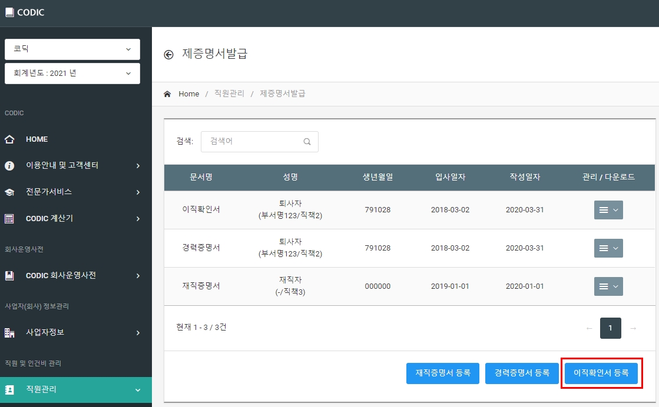Click the home icon in the breadcrumb
This screenshot has height=407, width=659.
(167, 94)
